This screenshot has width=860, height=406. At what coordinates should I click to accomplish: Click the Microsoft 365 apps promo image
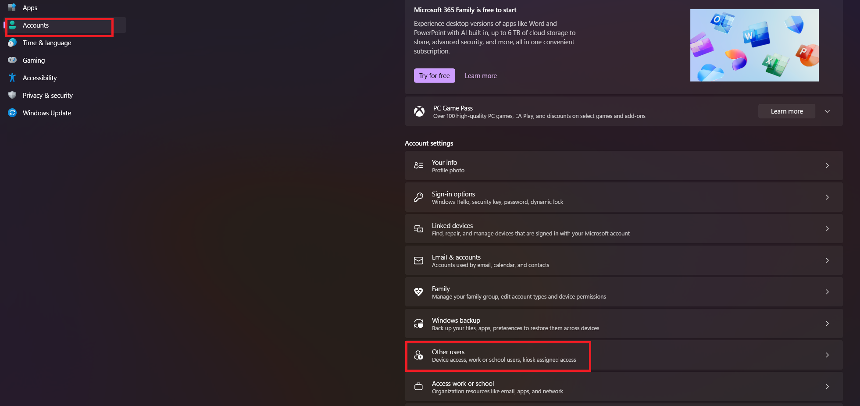(x=754, y=45)
